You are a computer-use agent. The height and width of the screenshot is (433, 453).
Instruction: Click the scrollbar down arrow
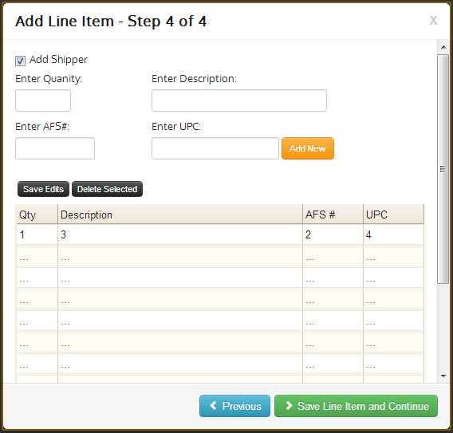(443, 376)
